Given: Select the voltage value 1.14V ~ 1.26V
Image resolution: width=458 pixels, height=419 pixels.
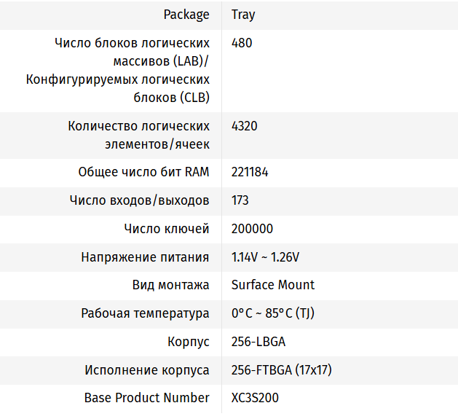Looking at the screenshot, I should click(266, 257).
